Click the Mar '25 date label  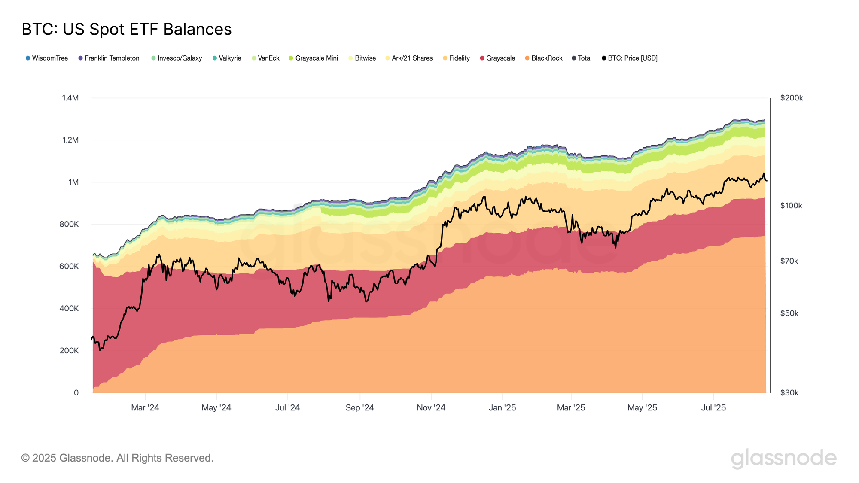571,408
